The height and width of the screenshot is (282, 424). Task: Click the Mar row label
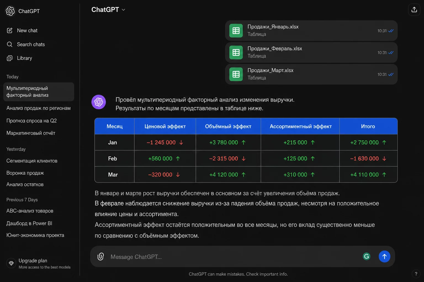113,175
